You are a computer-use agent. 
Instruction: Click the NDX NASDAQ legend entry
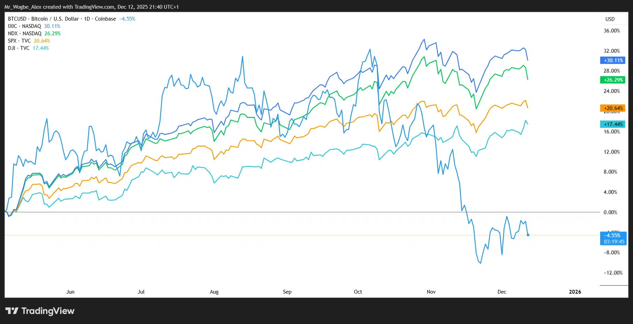point(25,34)
